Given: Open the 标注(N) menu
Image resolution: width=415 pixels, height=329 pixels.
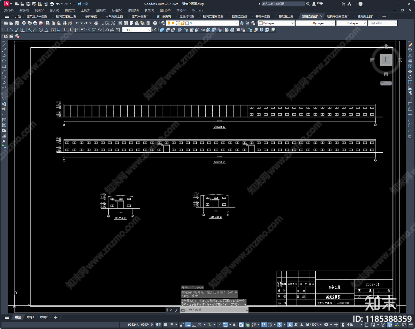Looking at the screenshot, I should [117, 10].
